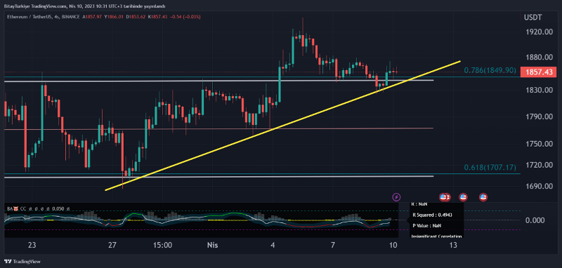Click the rightmost US flag event icon

click(483, 197)
